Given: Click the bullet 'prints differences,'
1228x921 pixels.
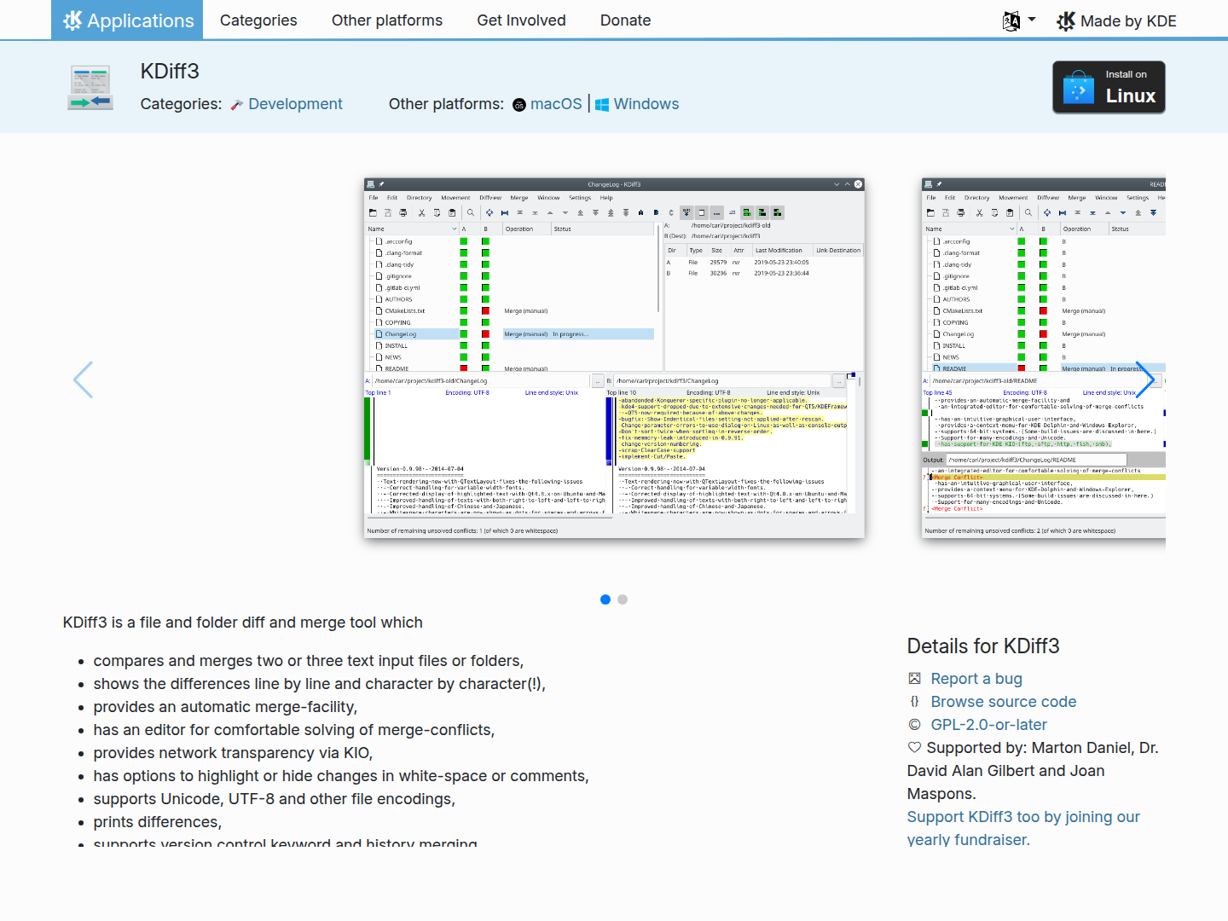Looking at the screenshot, I should tap(158, 822).
